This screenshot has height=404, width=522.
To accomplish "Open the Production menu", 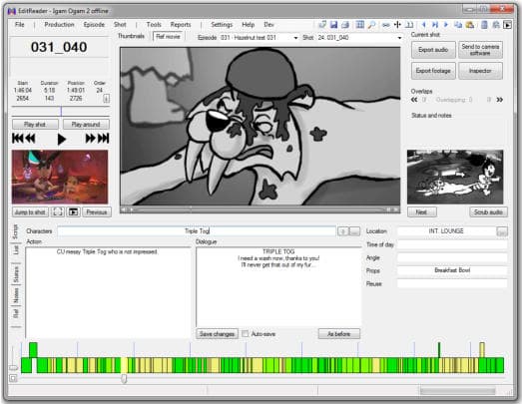I will 59,25.
